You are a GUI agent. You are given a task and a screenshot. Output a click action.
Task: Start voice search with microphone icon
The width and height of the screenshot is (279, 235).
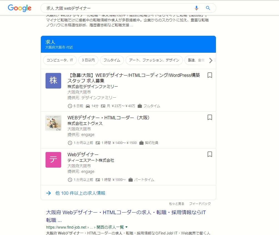[196, 8]
